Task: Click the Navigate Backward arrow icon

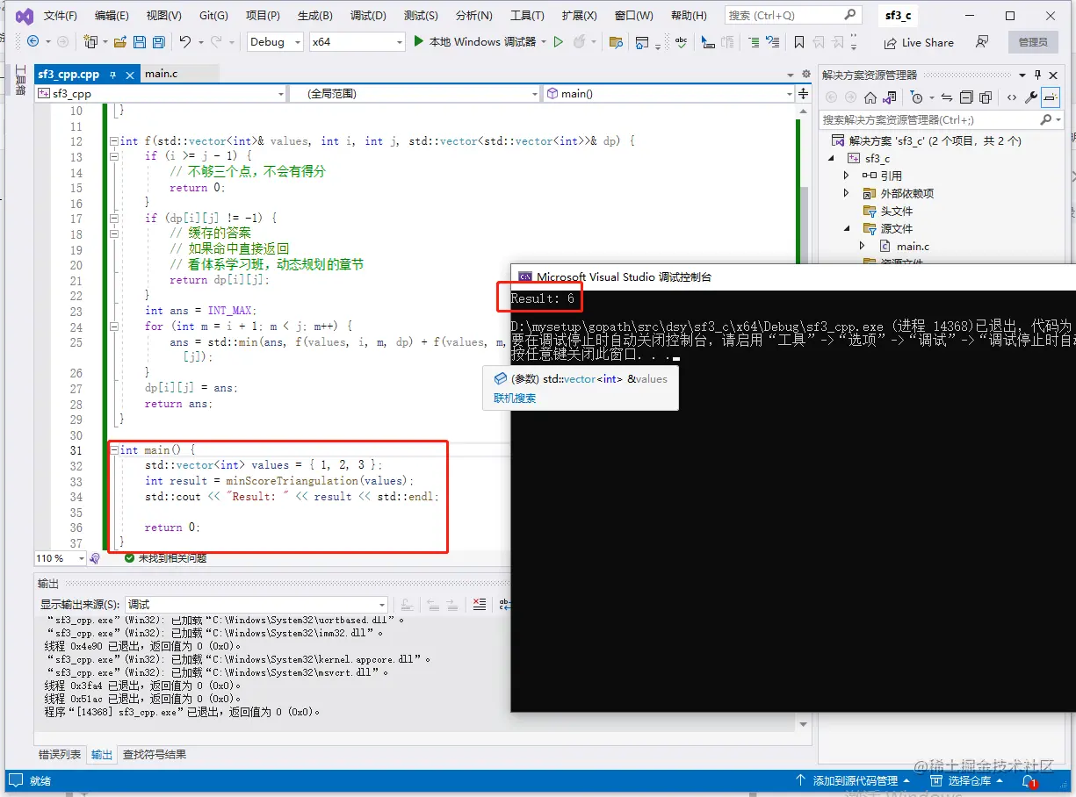Action: 32,41
